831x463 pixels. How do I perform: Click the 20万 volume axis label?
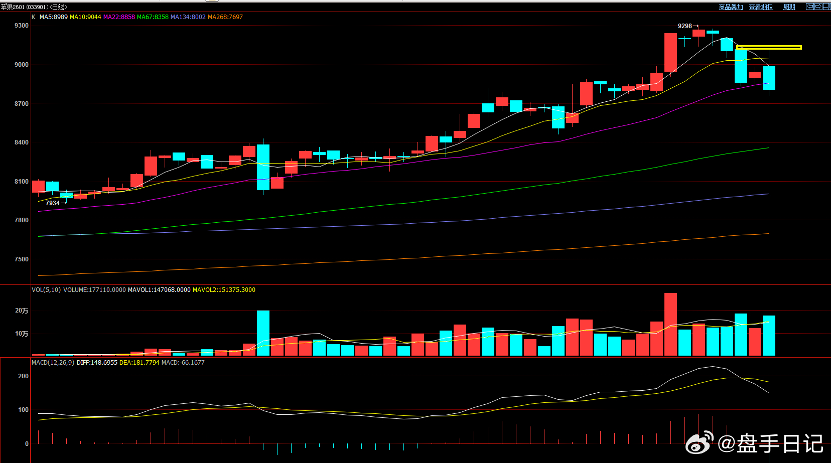(x=22, y=311)
